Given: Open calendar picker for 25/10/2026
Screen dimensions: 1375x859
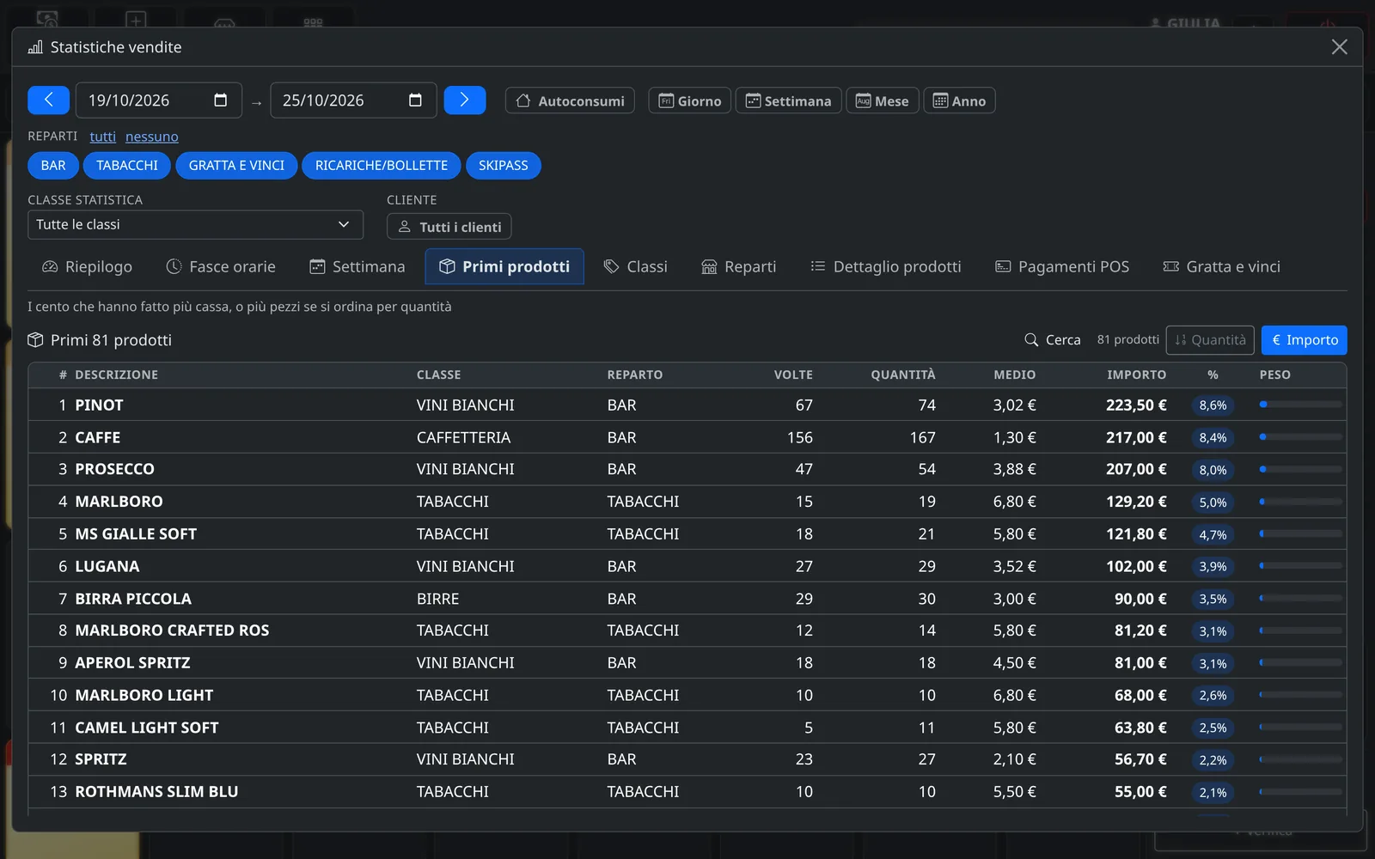Looking at the screenshot, I should click(415, 101).
